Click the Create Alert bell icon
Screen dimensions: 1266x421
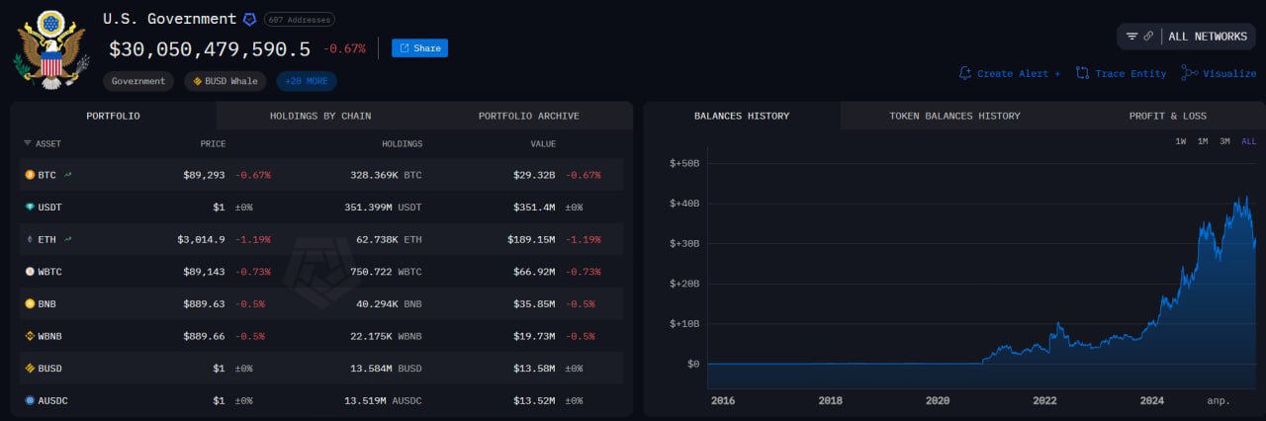[x=965, y=73]
